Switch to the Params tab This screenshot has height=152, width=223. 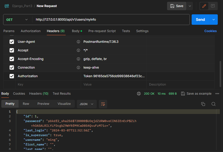coord(9,31)
